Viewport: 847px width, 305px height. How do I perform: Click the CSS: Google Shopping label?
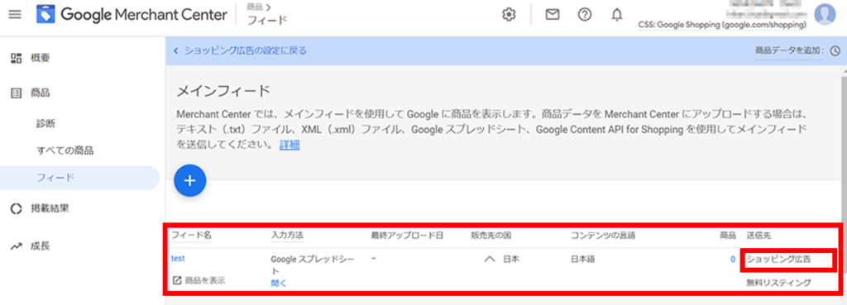pos(722,25)
